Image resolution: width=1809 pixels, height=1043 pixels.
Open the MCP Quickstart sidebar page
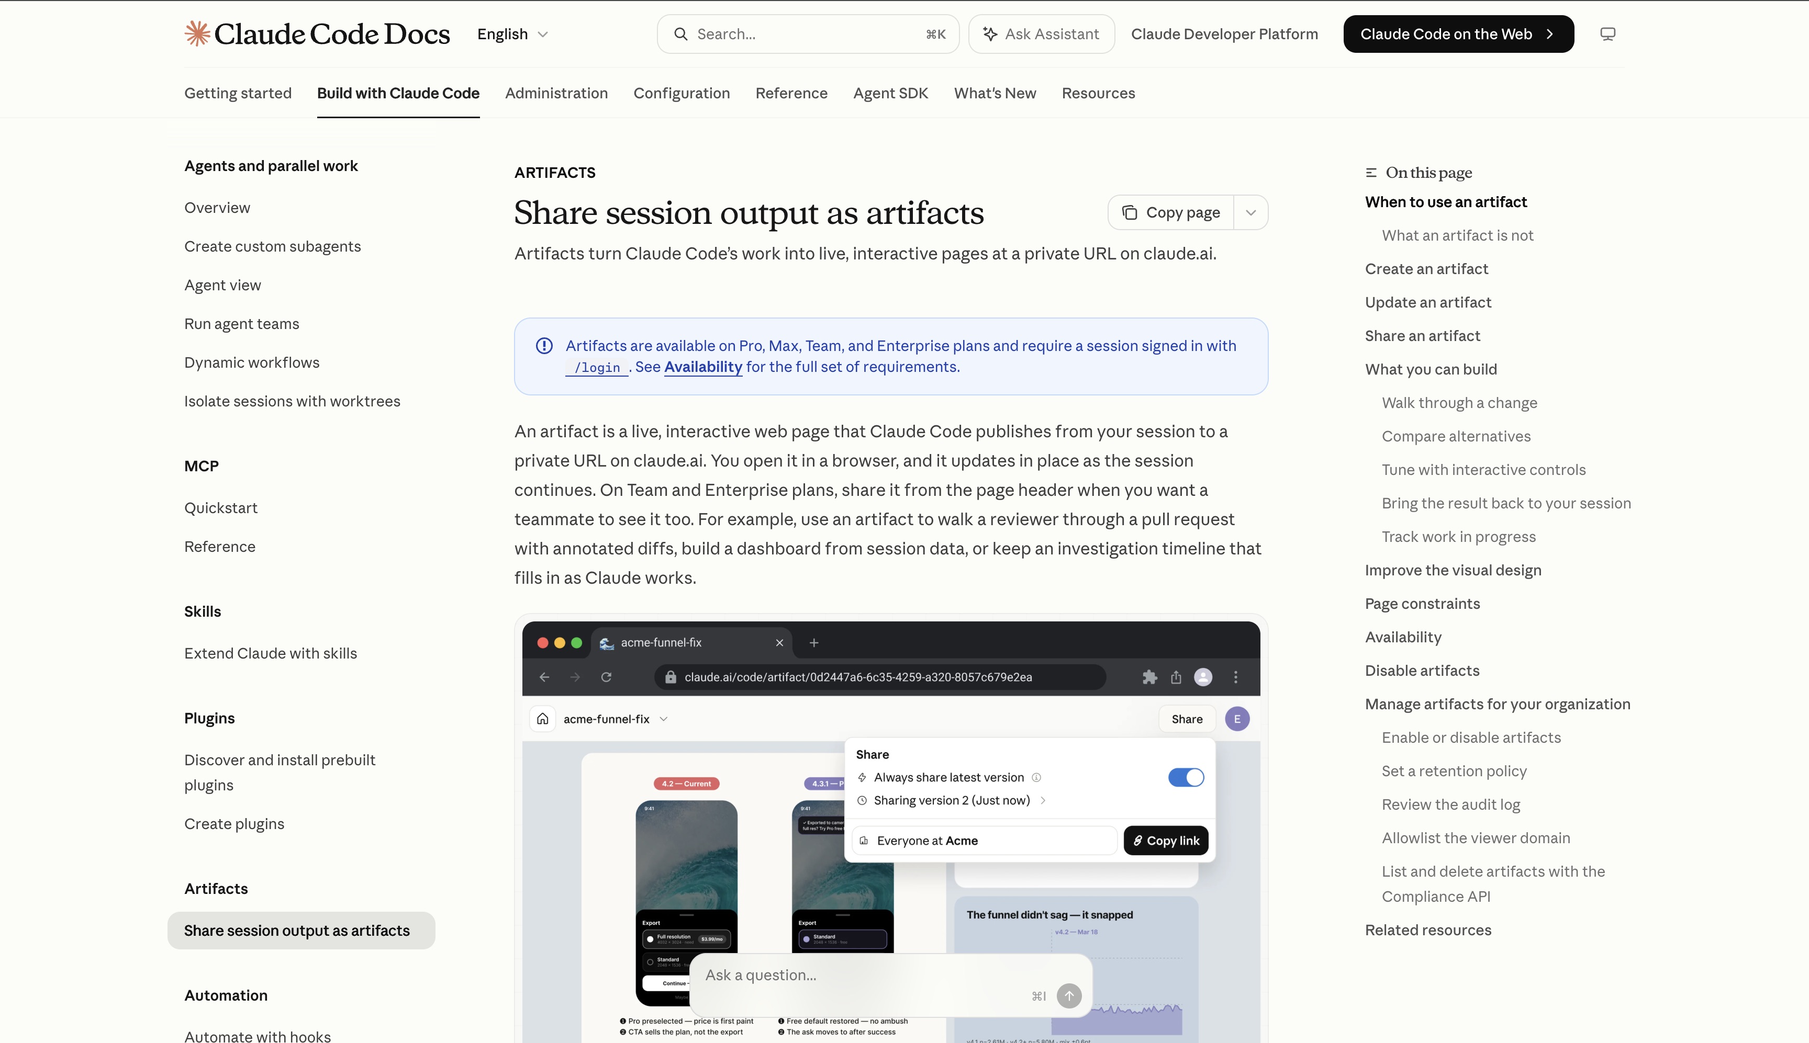(221, 508)
